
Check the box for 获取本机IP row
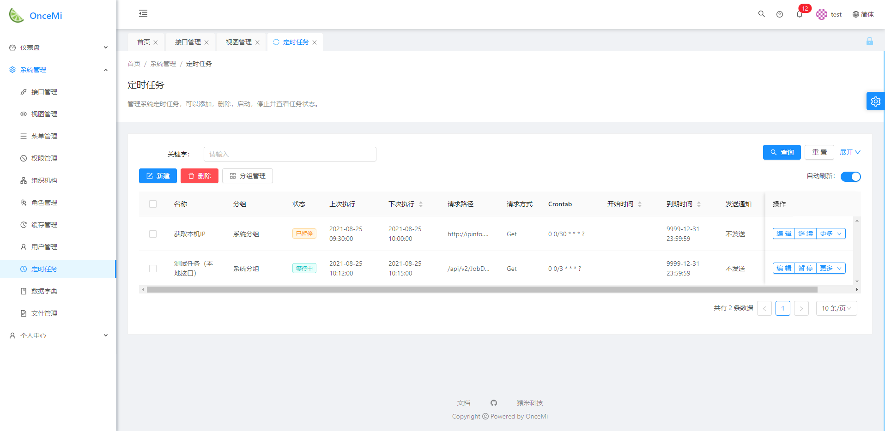(x=153, y=234)
